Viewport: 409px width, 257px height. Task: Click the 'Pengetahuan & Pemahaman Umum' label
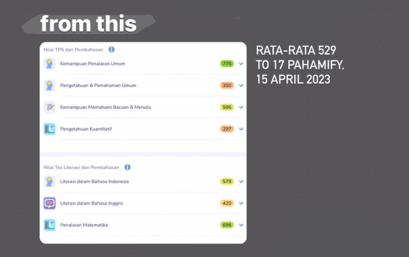pos(98,86)
